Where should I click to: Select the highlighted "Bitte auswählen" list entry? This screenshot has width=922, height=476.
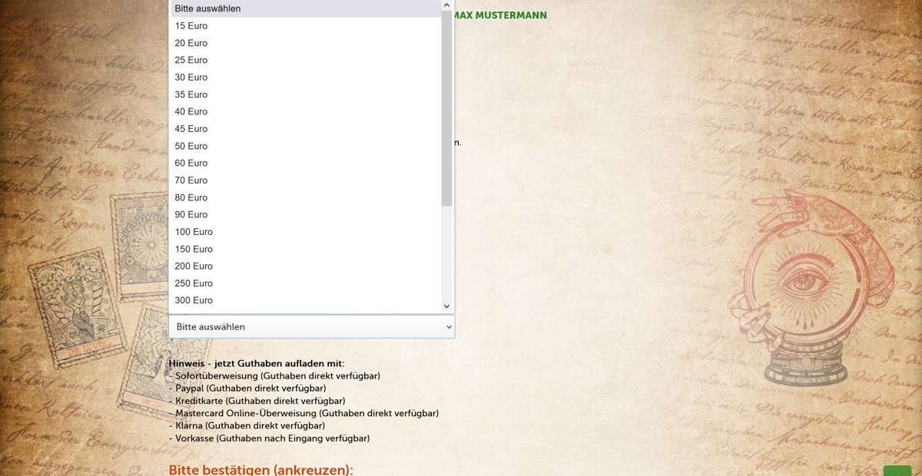tap(207, 8)
